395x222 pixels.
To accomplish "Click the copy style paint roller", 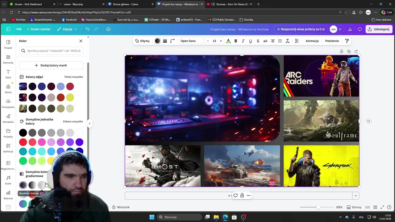I will (x=347, y=41).
